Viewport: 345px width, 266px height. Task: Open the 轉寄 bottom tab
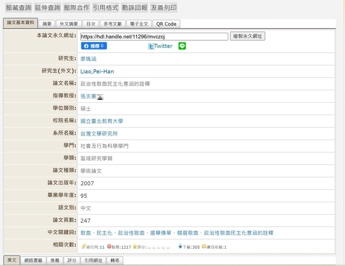[x=115, y=261]
